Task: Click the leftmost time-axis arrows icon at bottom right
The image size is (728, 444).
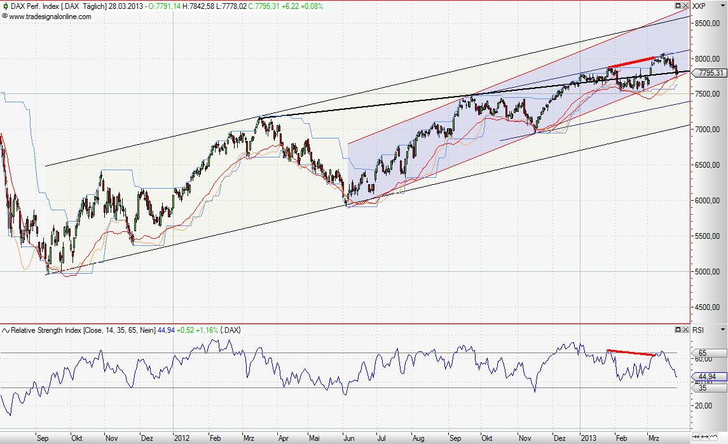Action: [697, 437]
